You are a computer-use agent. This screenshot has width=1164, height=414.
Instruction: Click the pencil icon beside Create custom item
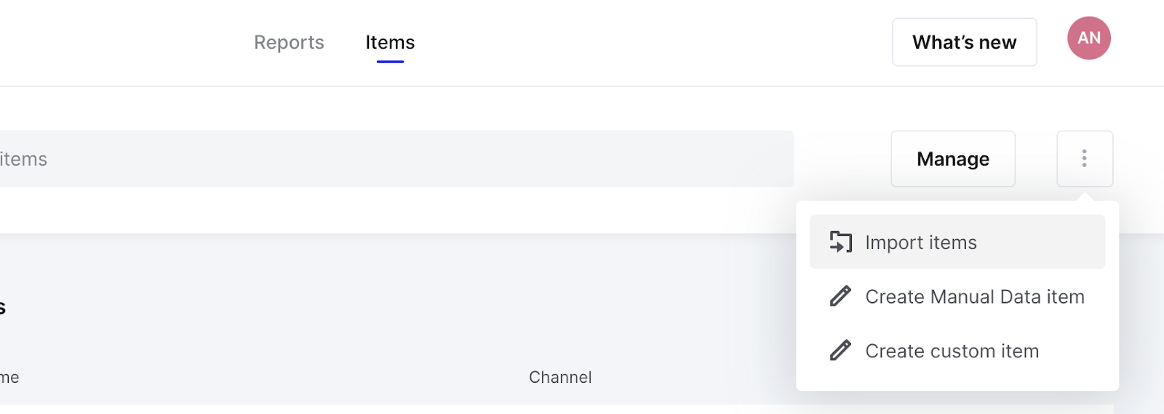point(840,351)
